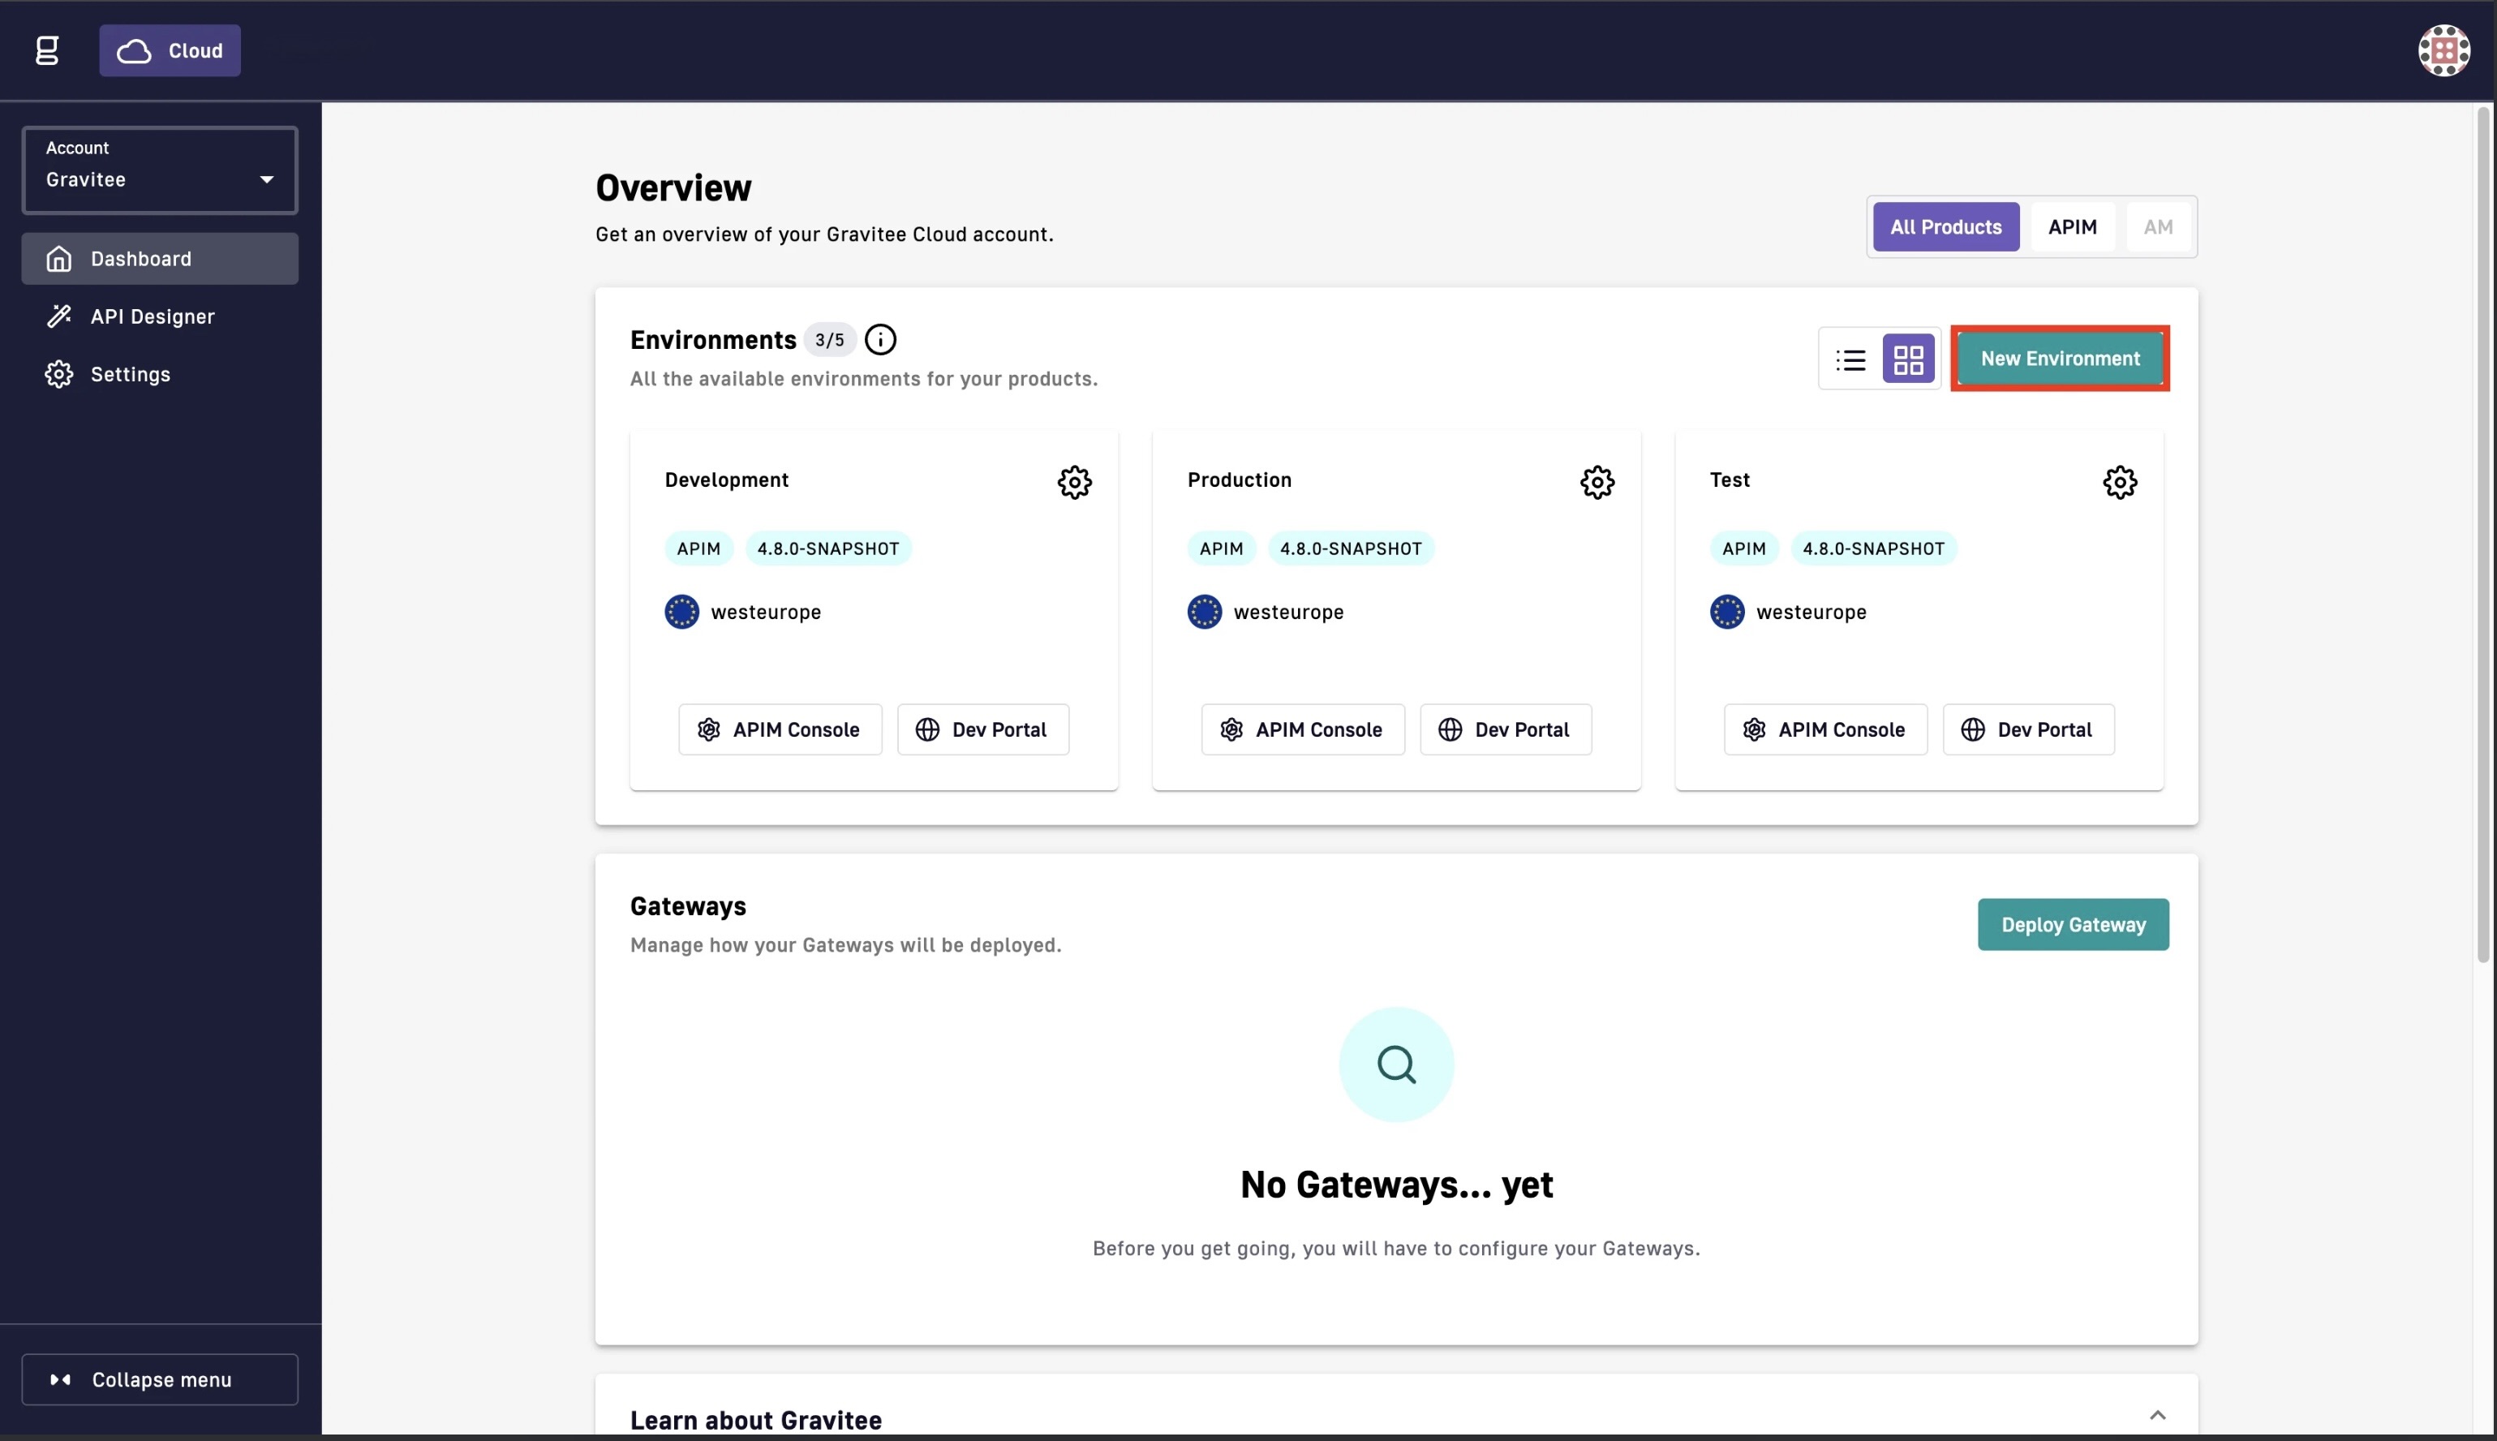The height and width of the screenshot is (1441, 2497).
Task: Open the user avatar menu
Action: point(2443,50)
